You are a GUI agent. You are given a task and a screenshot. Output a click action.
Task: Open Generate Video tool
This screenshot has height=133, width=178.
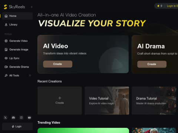[17, 41]
